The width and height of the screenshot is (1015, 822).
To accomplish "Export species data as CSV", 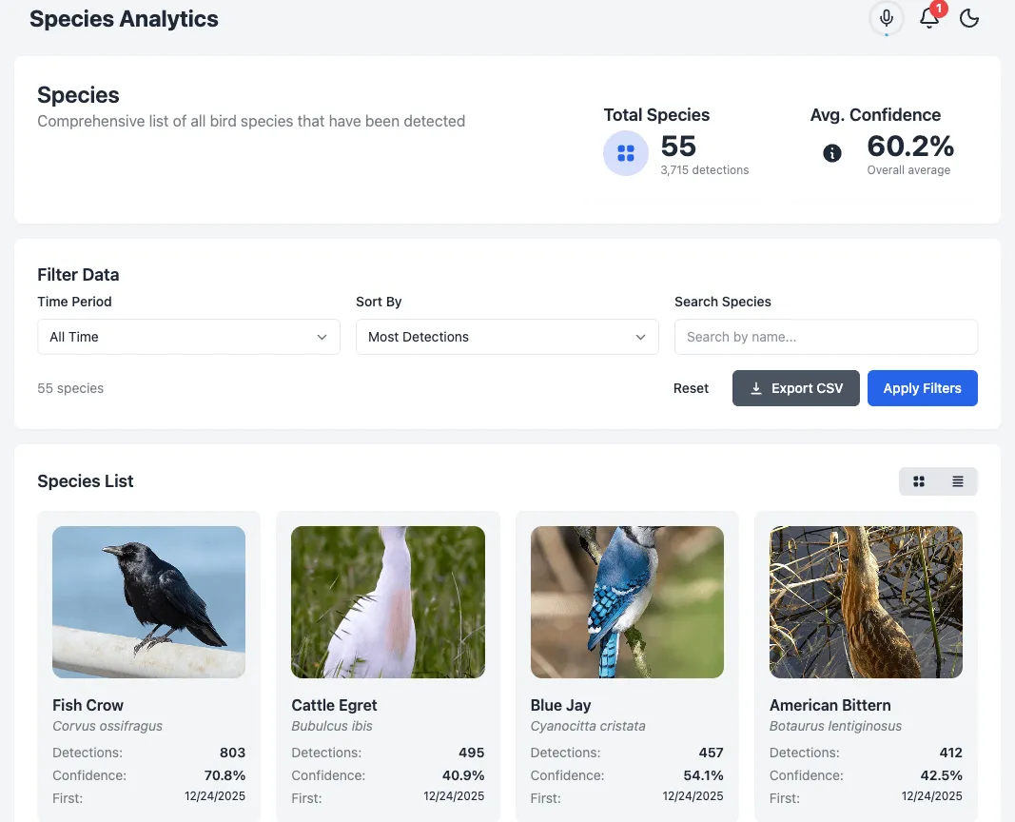I will (x=796, y=388).
